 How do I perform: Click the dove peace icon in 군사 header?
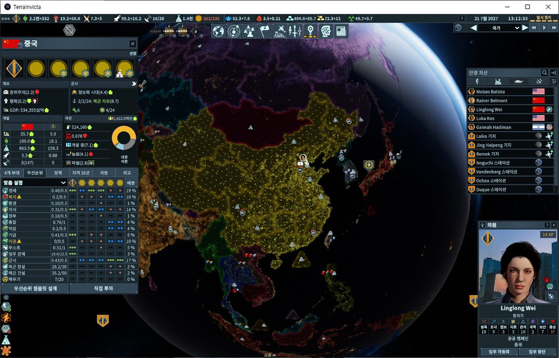(134, 83)
